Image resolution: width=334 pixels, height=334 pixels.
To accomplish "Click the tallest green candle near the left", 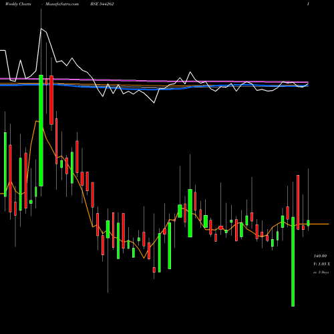I will pos(41,130).
